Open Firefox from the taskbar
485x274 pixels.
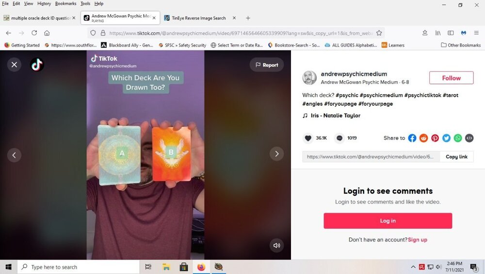pyautogui.click(x=201, y=267)
